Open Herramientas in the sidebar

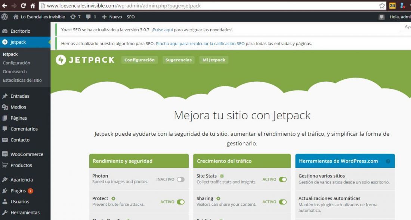tap(25, 213)
